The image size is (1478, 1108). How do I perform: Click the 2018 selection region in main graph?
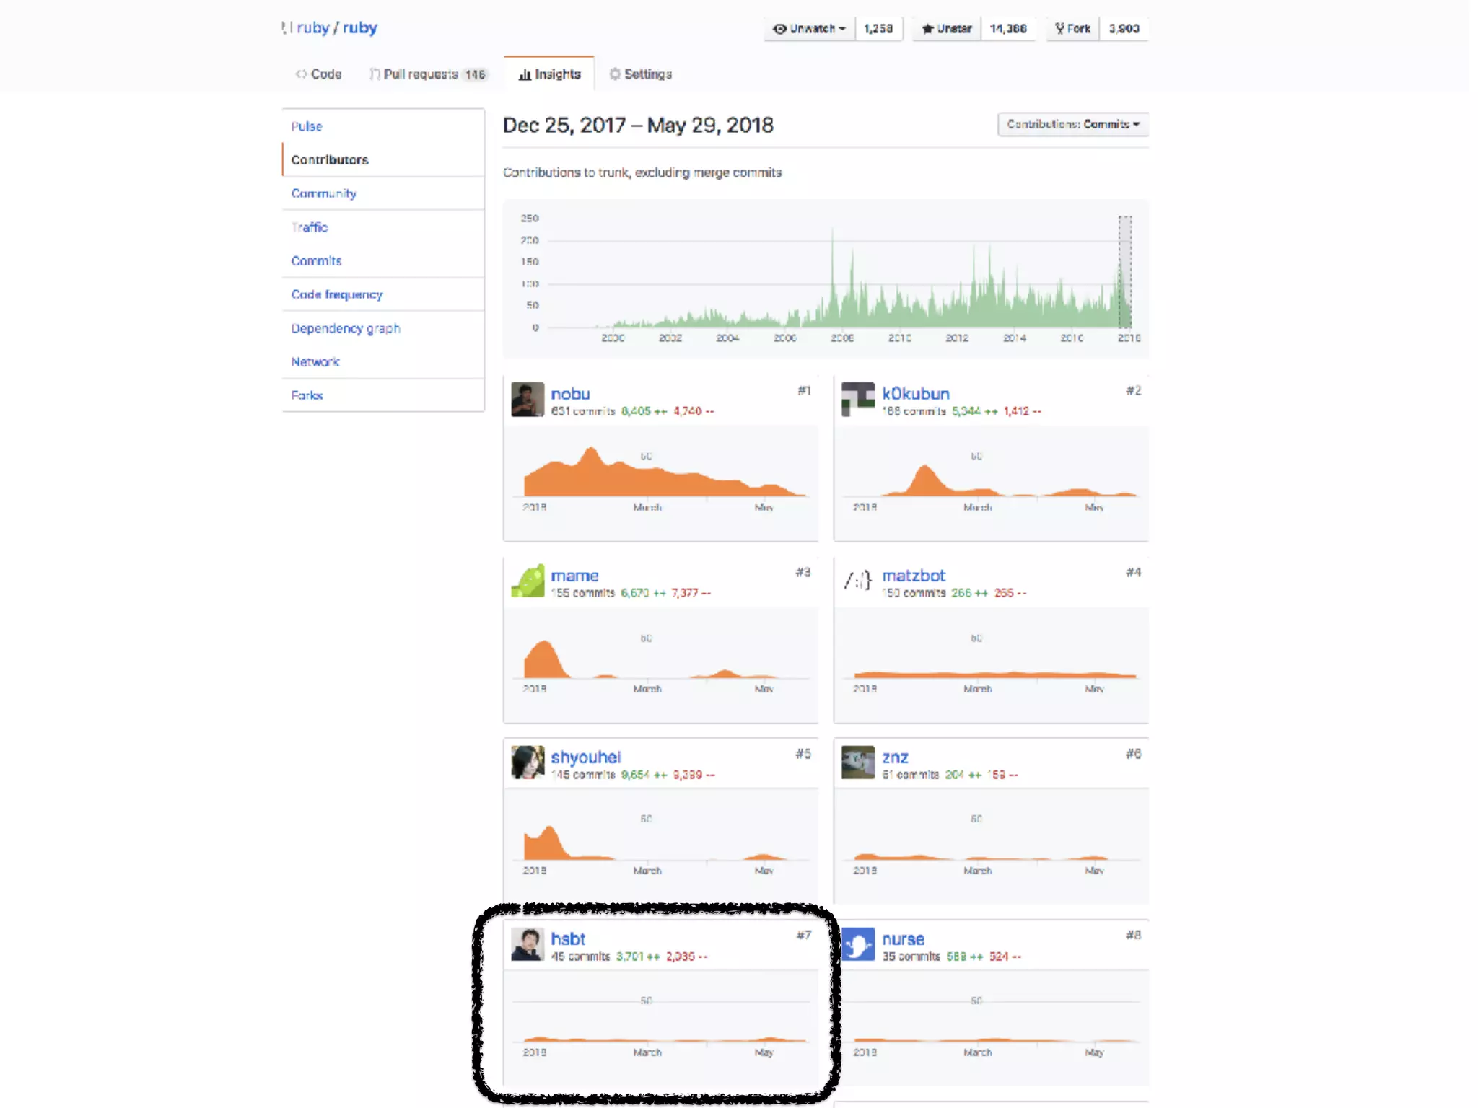[1124, 273]
